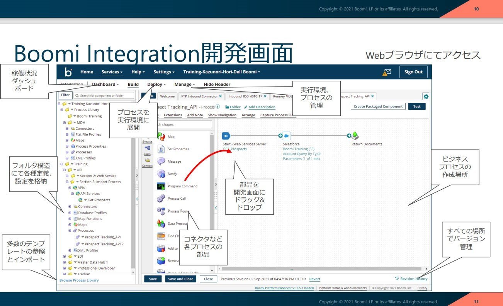503x306 pixels.
Task: Expand the Database Profiles node
Action: click(x=70, y=212)
